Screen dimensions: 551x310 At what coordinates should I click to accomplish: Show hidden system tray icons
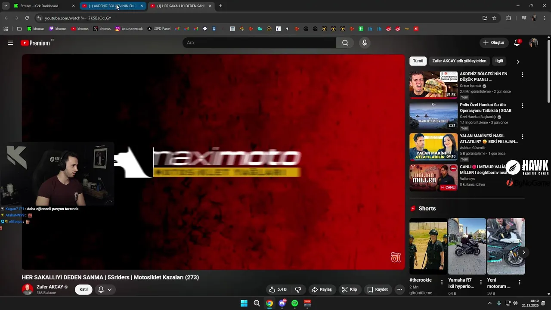click(x=489, y=303)
